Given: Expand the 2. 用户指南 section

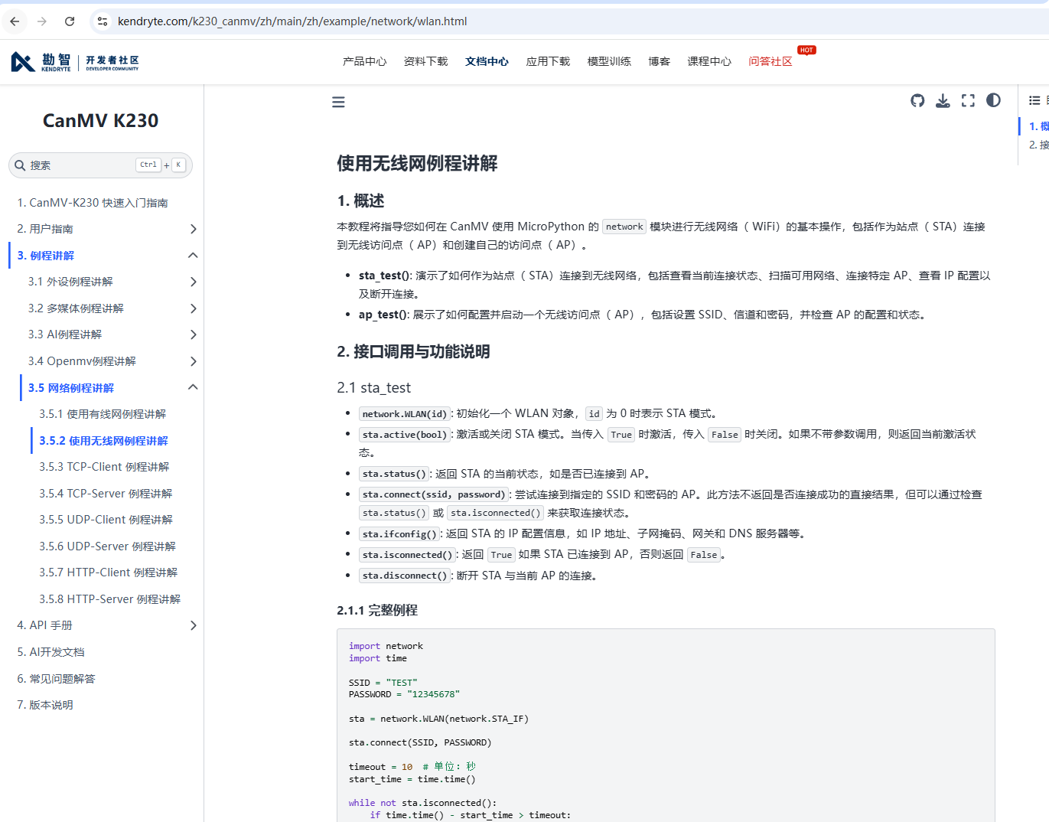Looking at the screenshot, I should tap(193, 229).
